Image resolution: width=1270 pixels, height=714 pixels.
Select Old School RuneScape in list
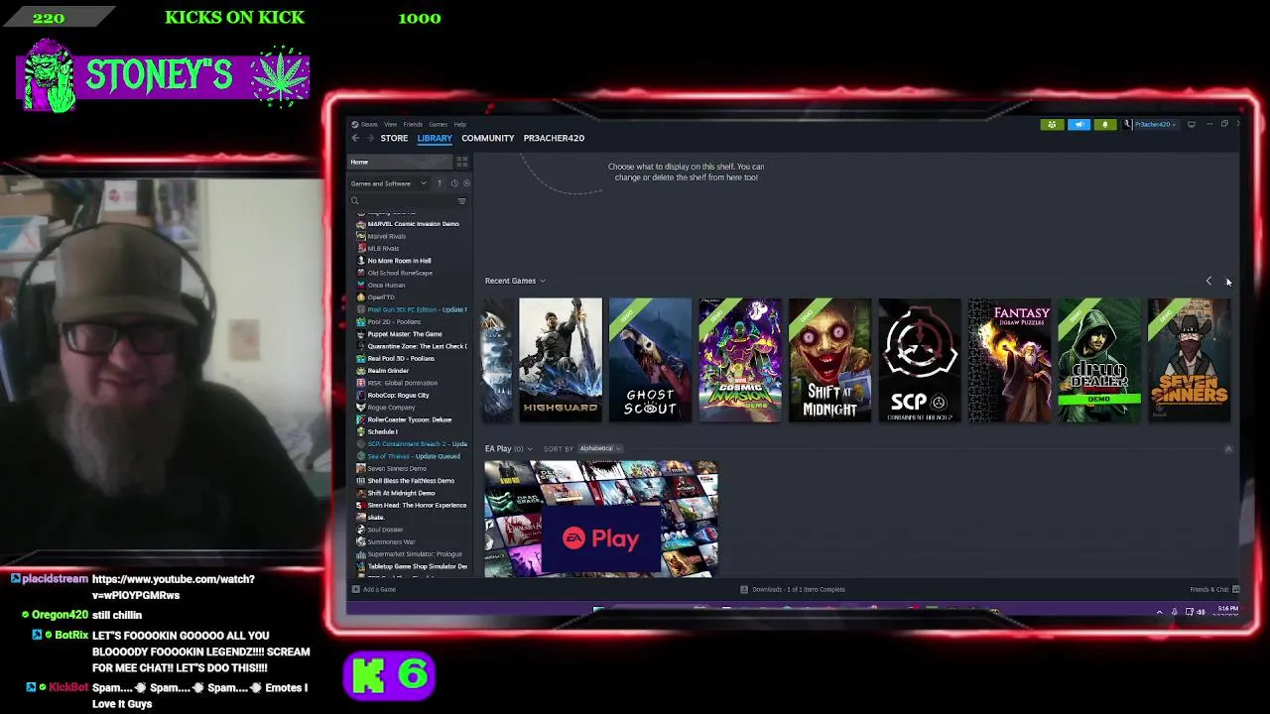[400, 273]
